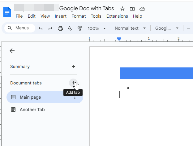Click the Main page tab document icon
Viewport: 193px width, 146px height.
click(x=13, y=97)
